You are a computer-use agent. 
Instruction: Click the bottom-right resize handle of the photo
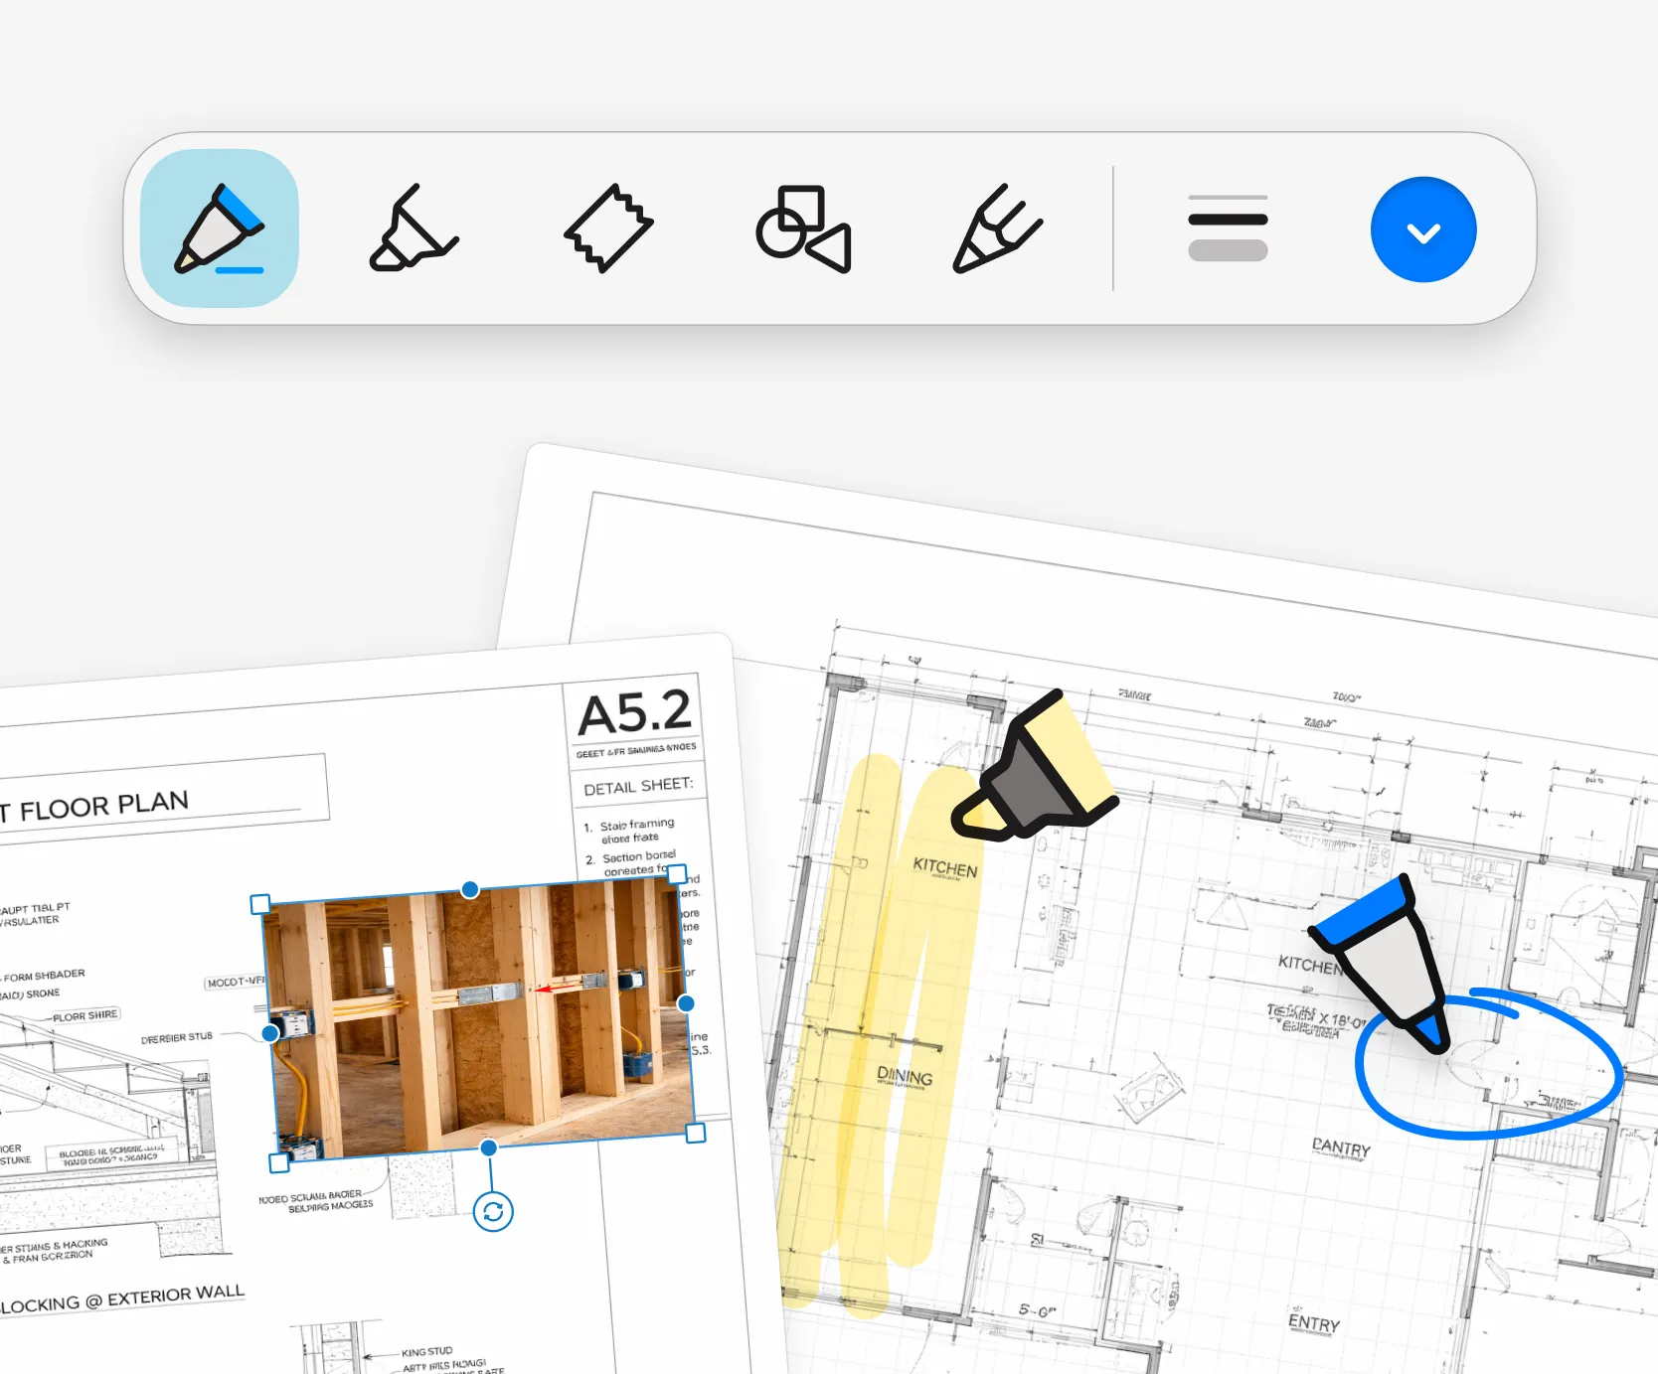coord(696,1133)
